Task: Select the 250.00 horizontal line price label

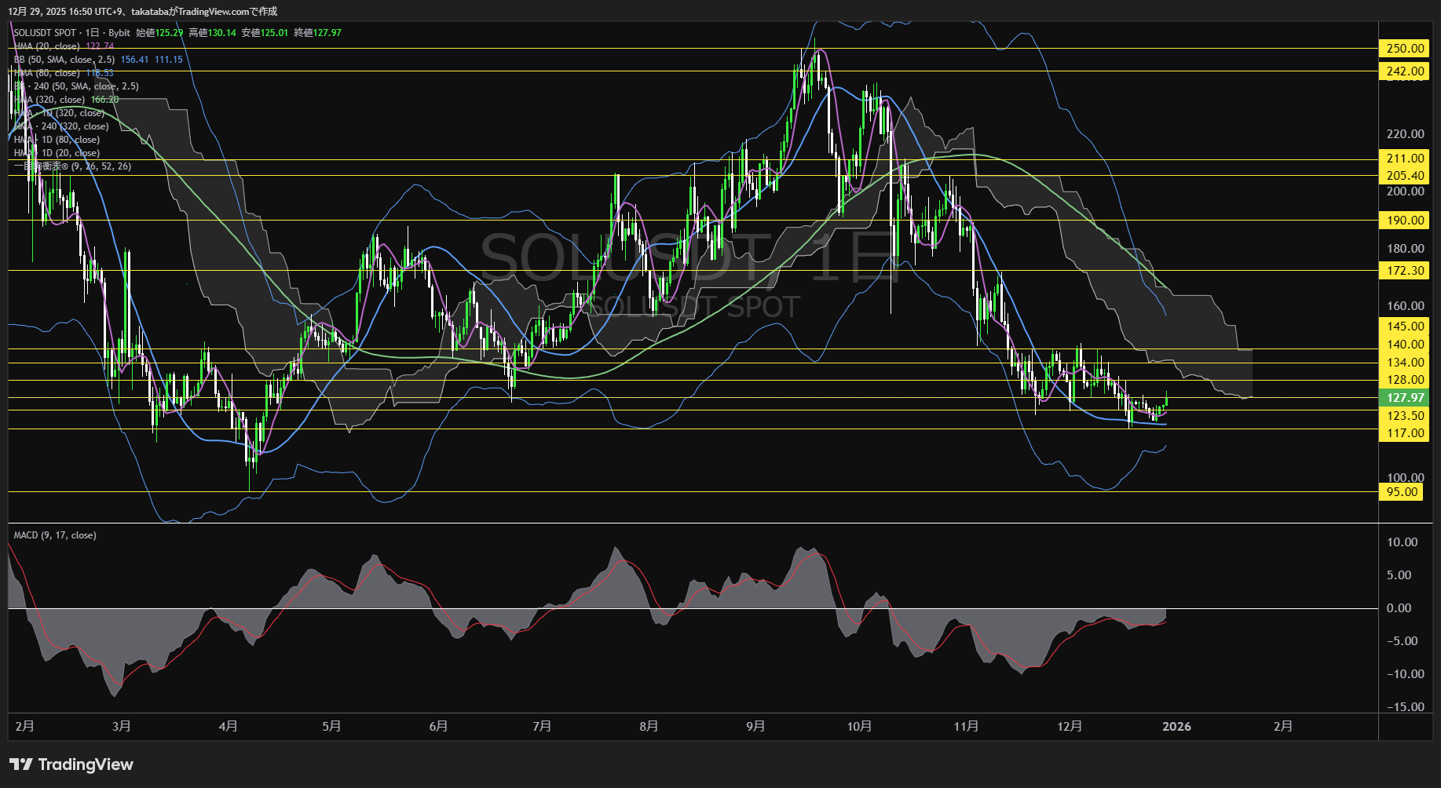Action: [x=1404, y=49]
